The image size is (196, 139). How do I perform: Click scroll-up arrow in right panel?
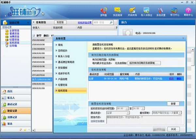(x=193, y=49)
